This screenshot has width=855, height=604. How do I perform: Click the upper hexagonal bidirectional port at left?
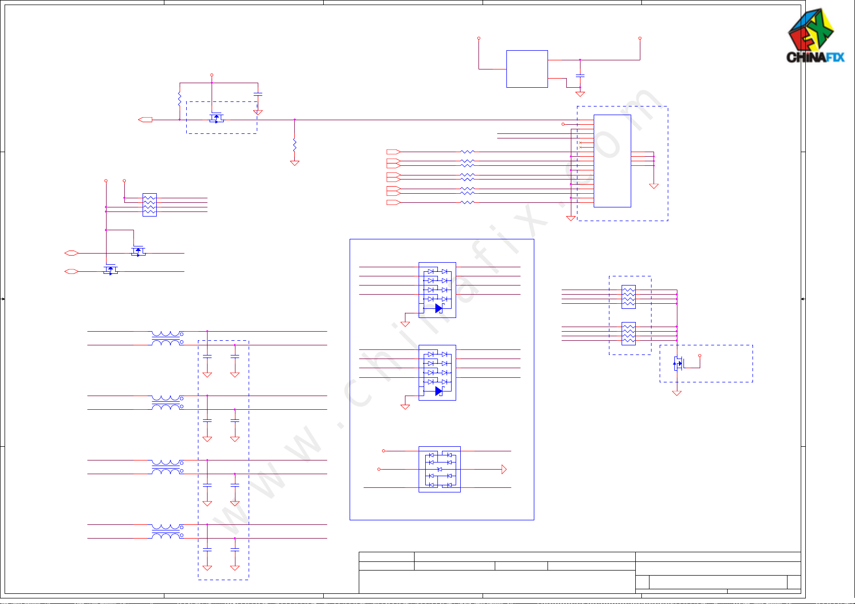72,253
